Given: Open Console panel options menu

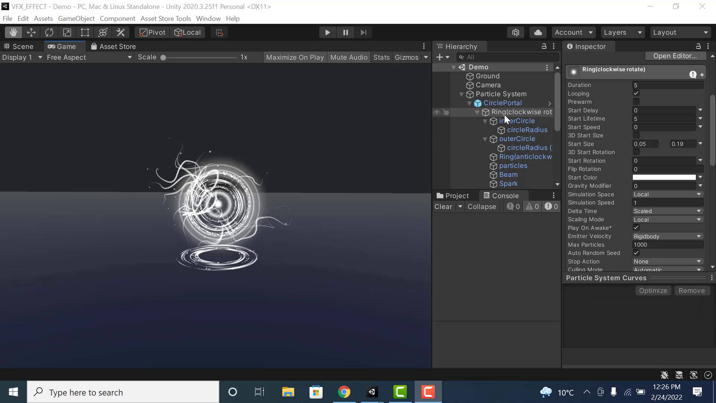Looking at the screenshot, I should [554, 196].
